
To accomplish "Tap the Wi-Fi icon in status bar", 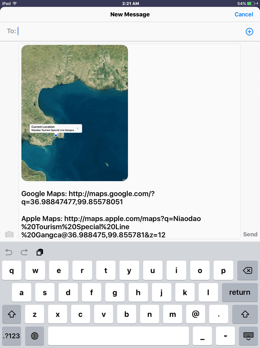I will pyautogui.click(x=15, y=3).
